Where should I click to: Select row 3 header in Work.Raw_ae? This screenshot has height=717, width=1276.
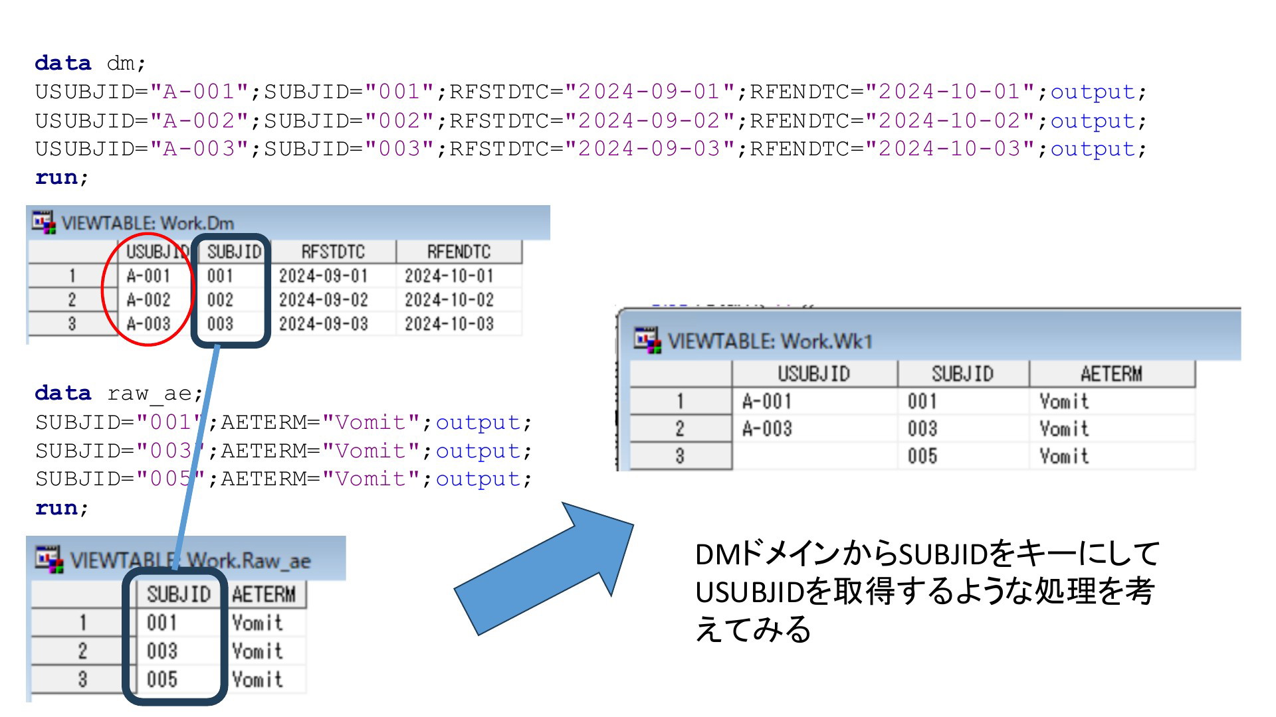click(83, 680)
